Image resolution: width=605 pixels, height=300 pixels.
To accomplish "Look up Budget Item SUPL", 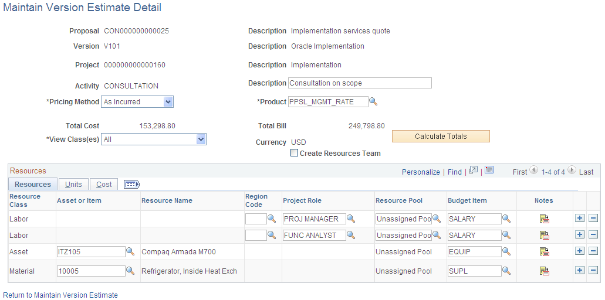I will tap(506, 271).
